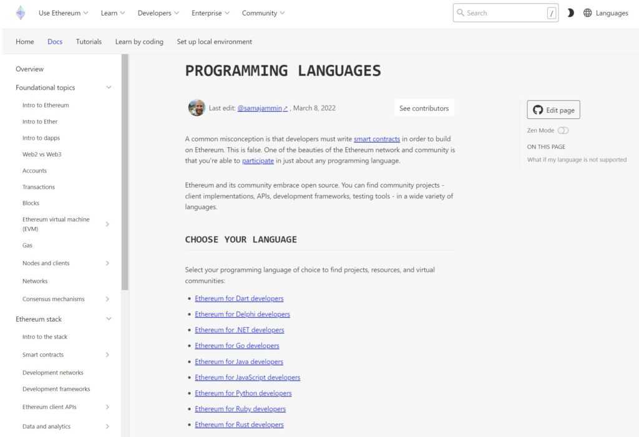Select the Docs tab
Screen dimensions: 639x437
tap(55, 41)
